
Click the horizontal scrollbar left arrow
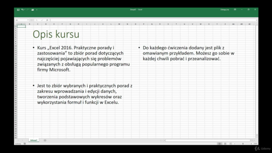pos(164,140)
